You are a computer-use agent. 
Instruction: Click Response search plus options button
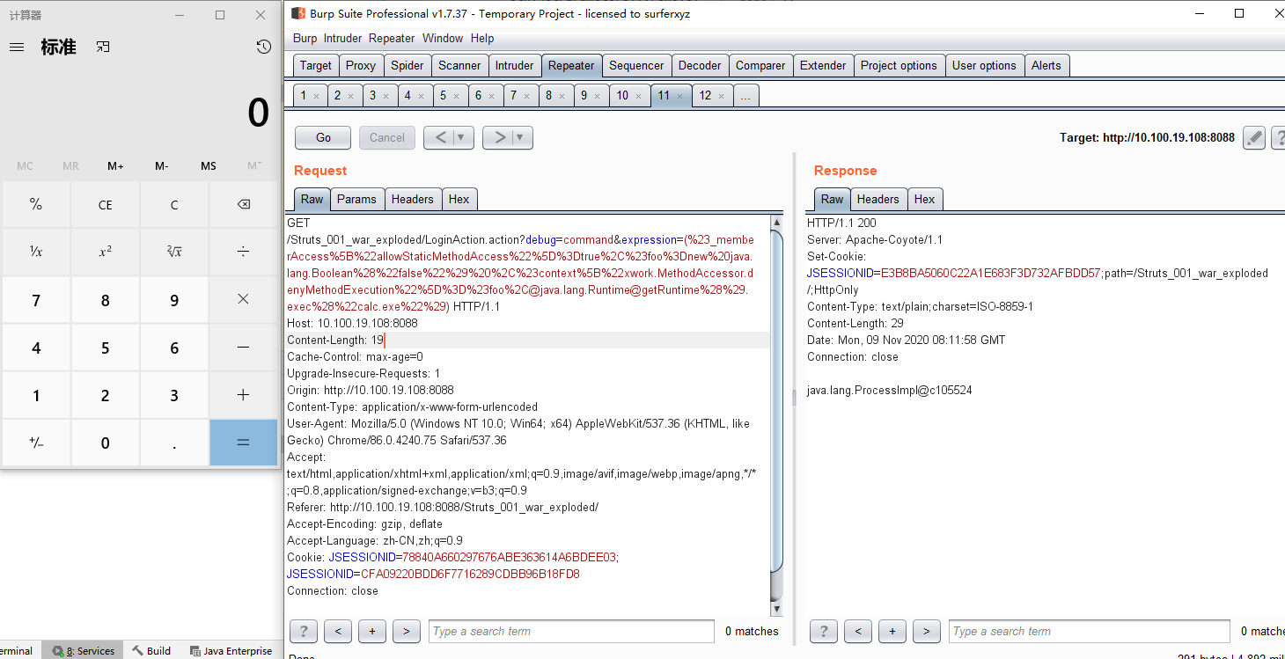pyautogui.click(x=892, y=631)
